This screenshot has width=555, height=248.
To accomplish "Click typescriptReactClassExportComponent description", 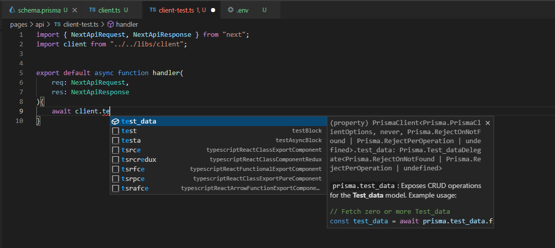I will point(264,150).
